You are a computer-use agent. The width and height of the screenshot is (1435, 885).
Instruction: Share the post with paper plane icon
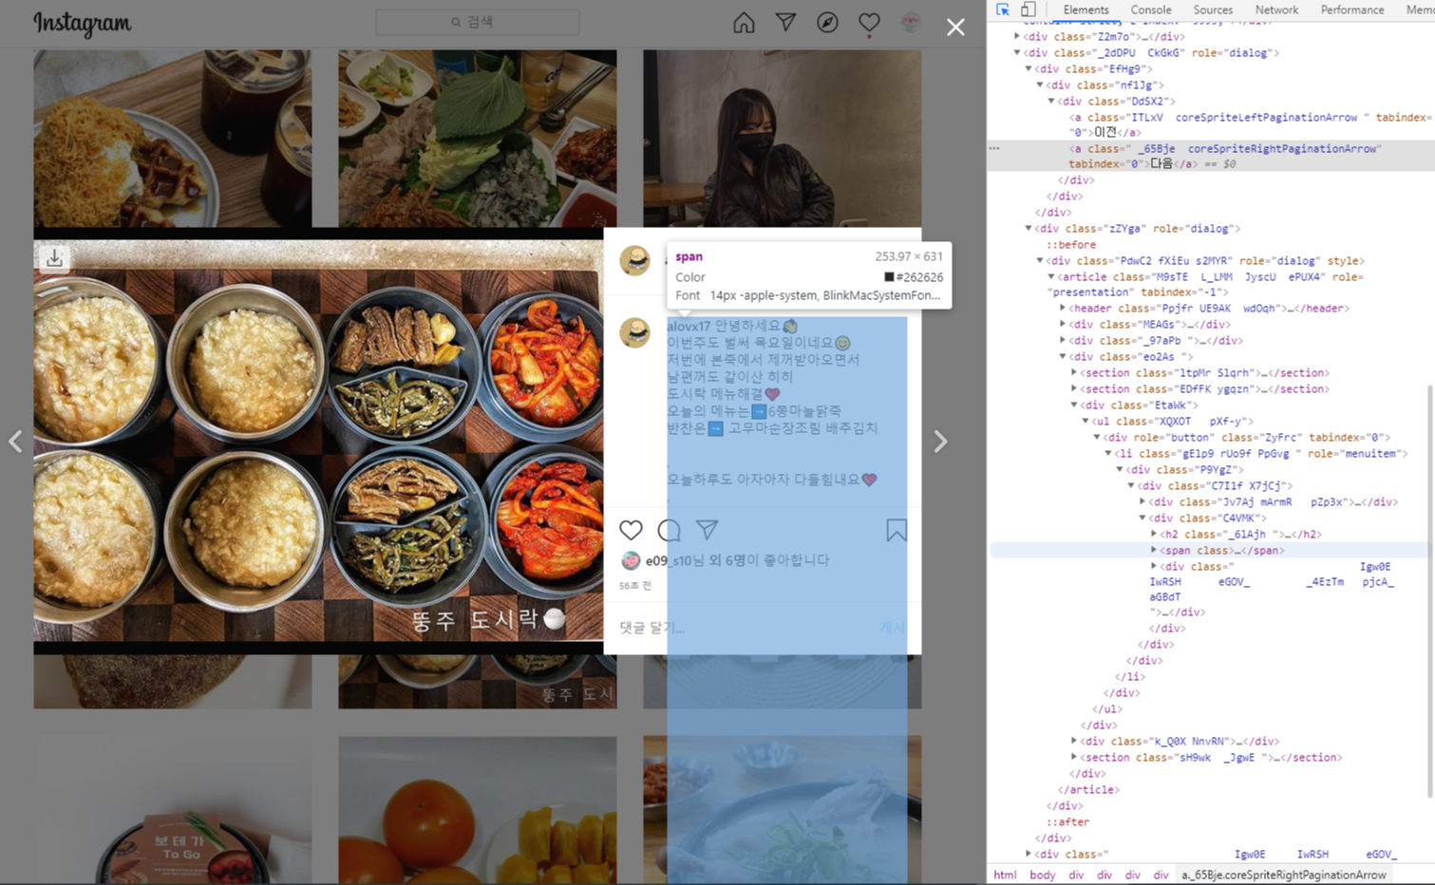pos(707,530)
